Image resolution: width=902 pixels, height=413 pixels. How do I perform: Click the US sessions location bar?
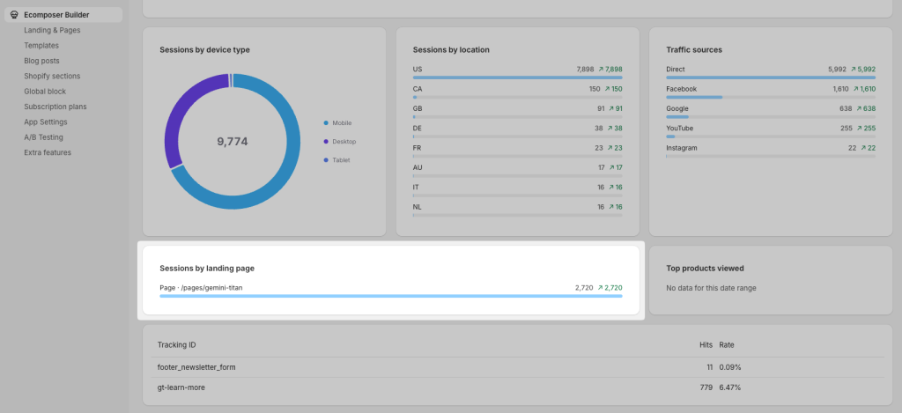point(517,77)
